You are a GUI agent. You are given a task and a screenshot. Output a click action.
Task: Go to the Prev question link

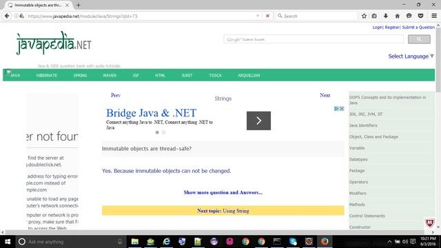(x=116, y=95)
